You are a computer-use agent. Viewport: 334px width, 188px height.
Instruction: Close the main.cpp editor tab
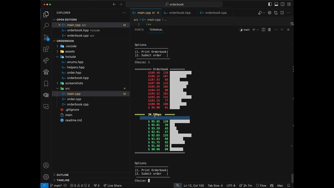[x=158, y=13]
